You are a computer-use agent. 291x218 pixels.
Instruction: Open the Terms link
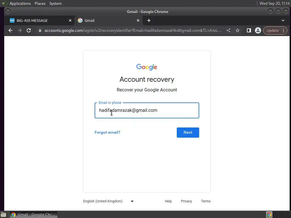[x=206, y=201]
